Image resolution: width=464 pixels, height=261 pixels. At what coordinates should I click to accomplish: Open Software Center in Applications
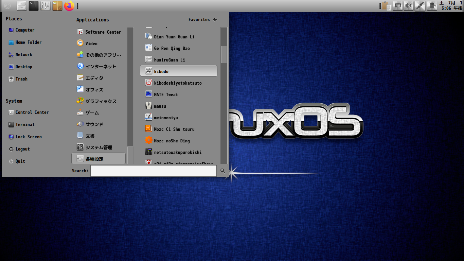pyautogui.click(x=99, y=32)
